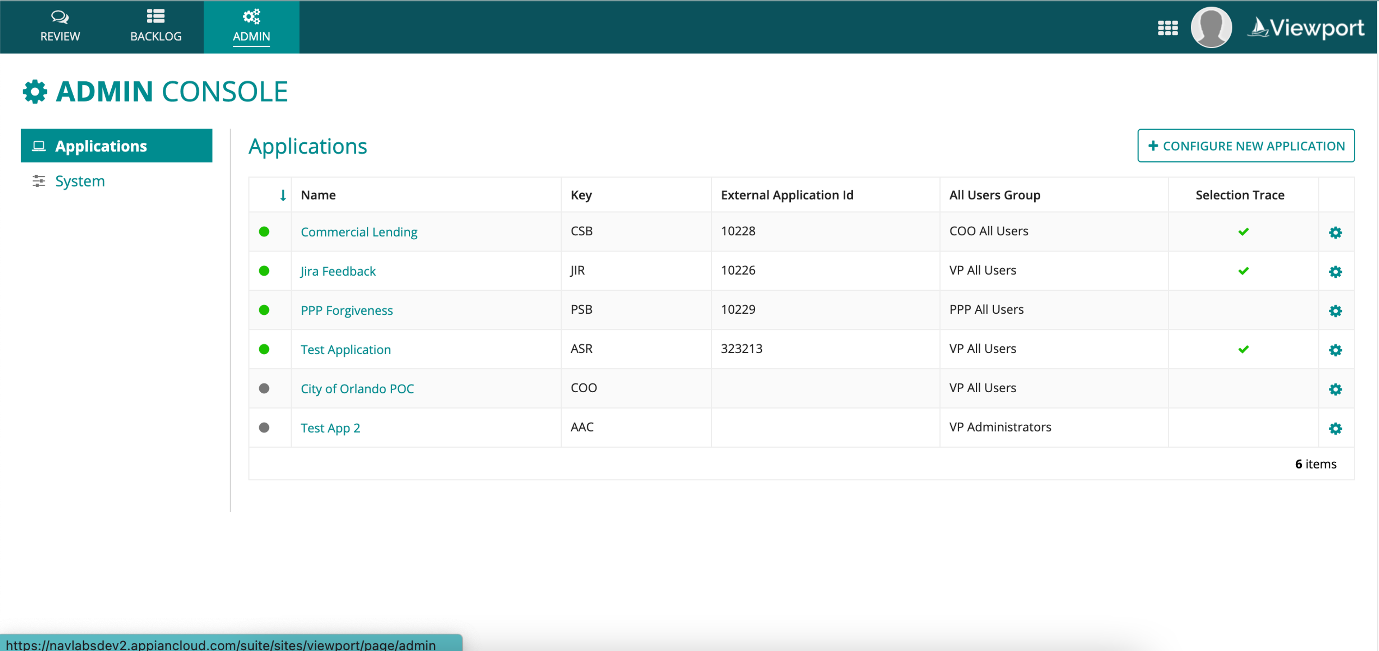Click gray status dot for City of Orlando POC

click(x=264, y=388)
